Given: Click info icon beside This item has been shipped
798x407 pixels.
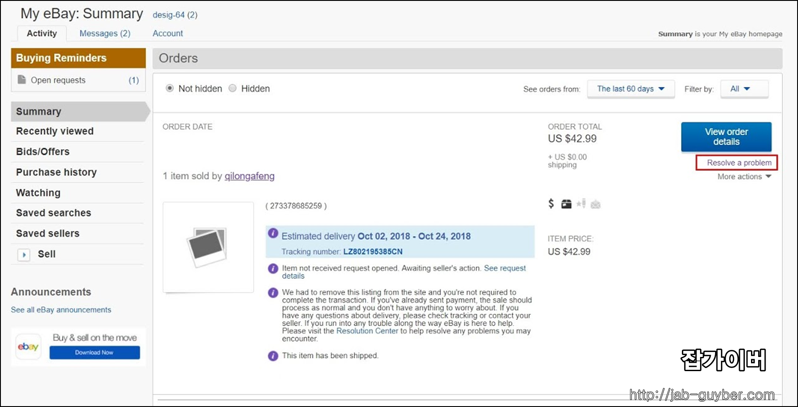Looking at the screenshot, I should [x=273, y=356].
